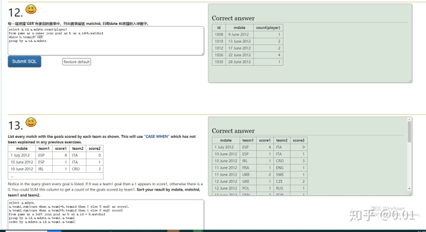Grab the resize handle of question 12 answer box
Viewport: 426px width, 232px height.
[411, 80]
